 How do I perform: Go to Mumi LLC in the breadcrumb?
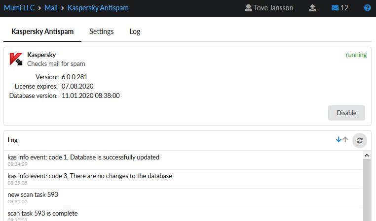(x=19, y=8)
